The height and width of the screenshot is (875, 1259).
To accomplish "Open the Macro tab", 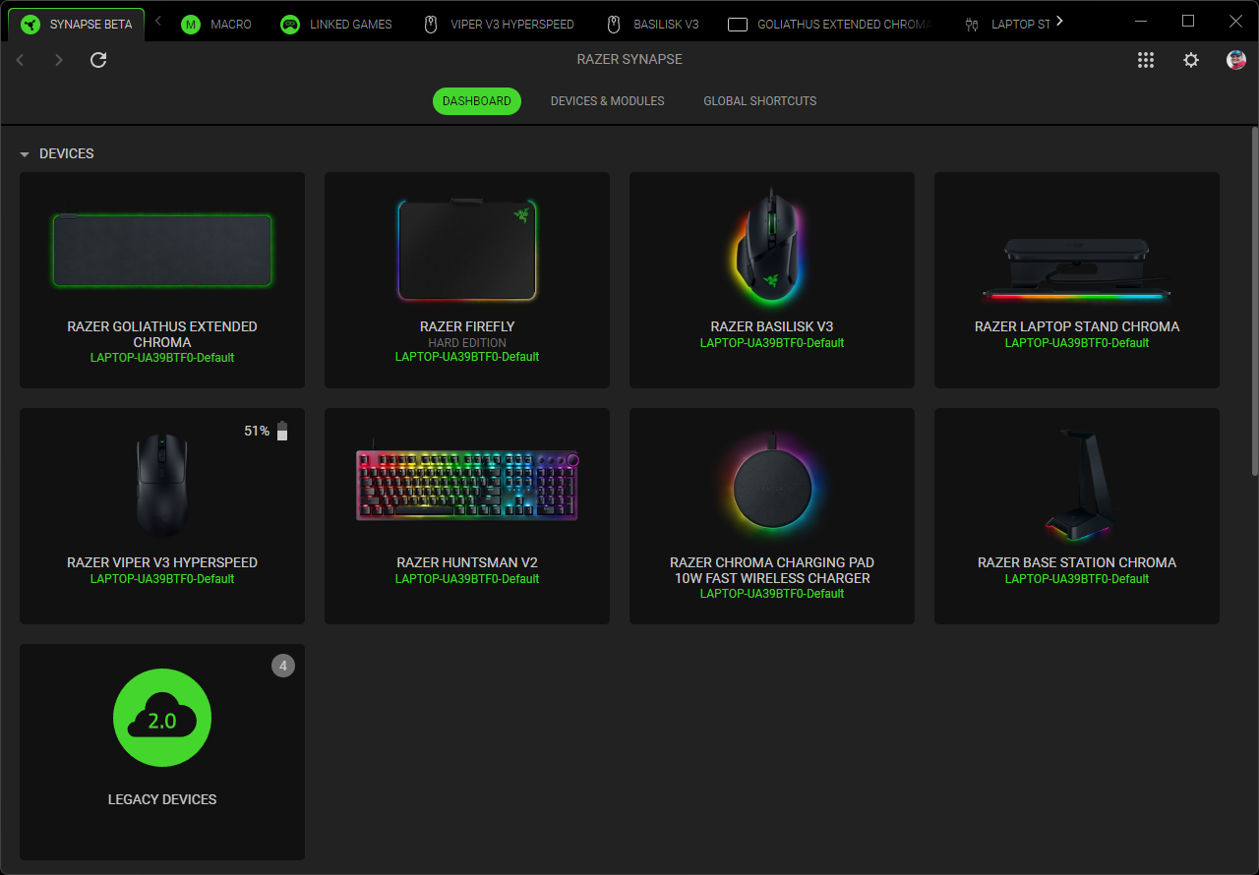I will click(217, 25).
